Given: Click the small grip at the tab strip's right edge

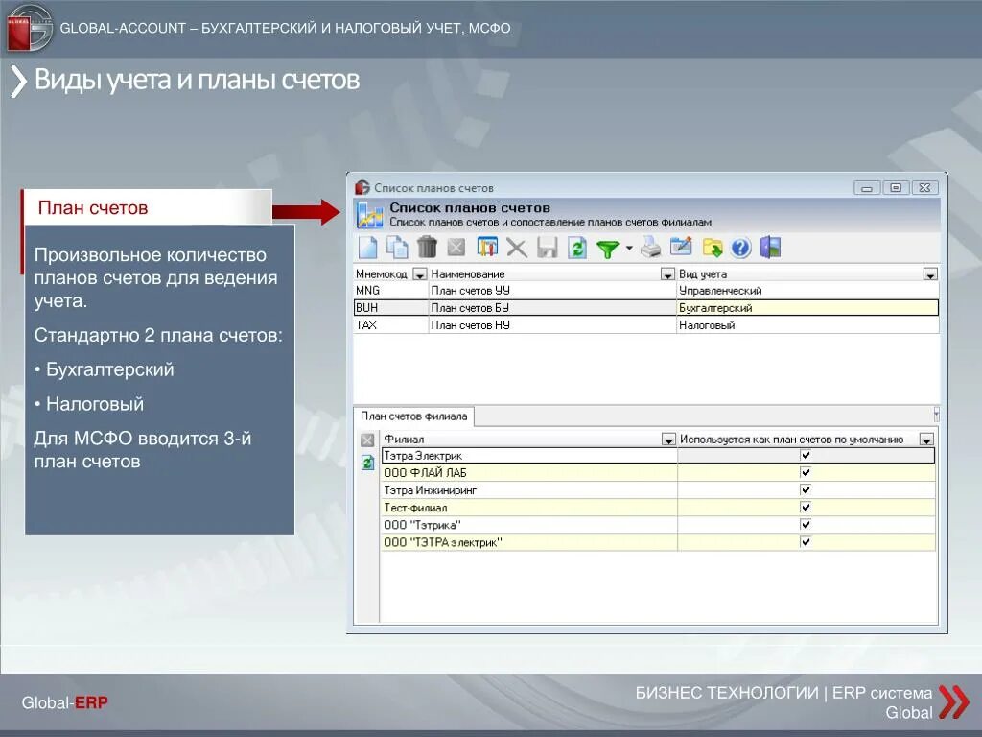Looking at the screenshot, I should click(936, 414).
